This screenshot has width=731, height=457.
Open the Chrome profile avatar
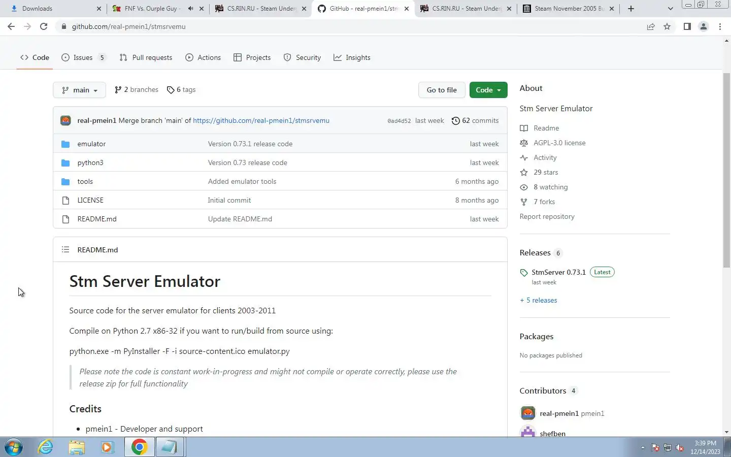(704, 26)
